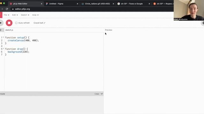This screenshot has width=204, height=114.
Task: Close the Circle_radians.gif tab
Action: coord(113,4)
